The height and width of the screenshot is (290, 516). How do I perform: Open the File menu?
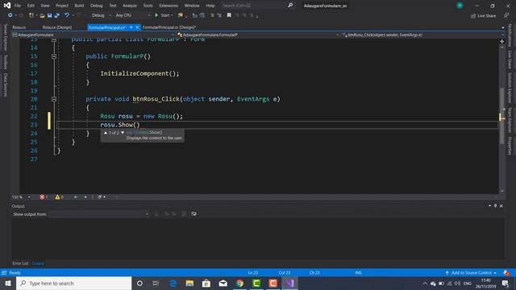[x=18, y=6]
